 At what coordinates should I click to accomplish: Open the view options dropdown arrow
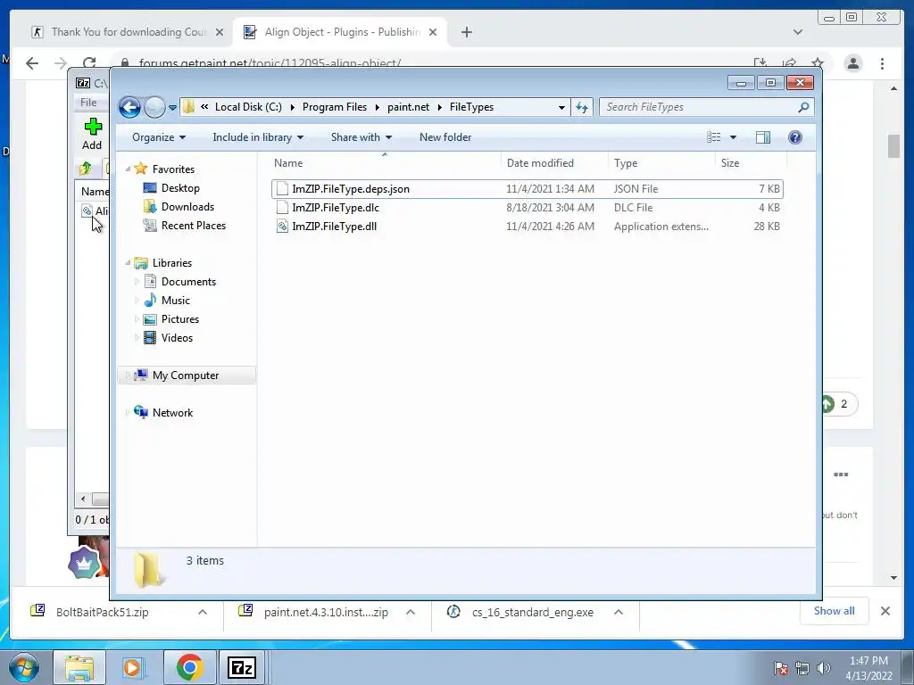(734, 137)
